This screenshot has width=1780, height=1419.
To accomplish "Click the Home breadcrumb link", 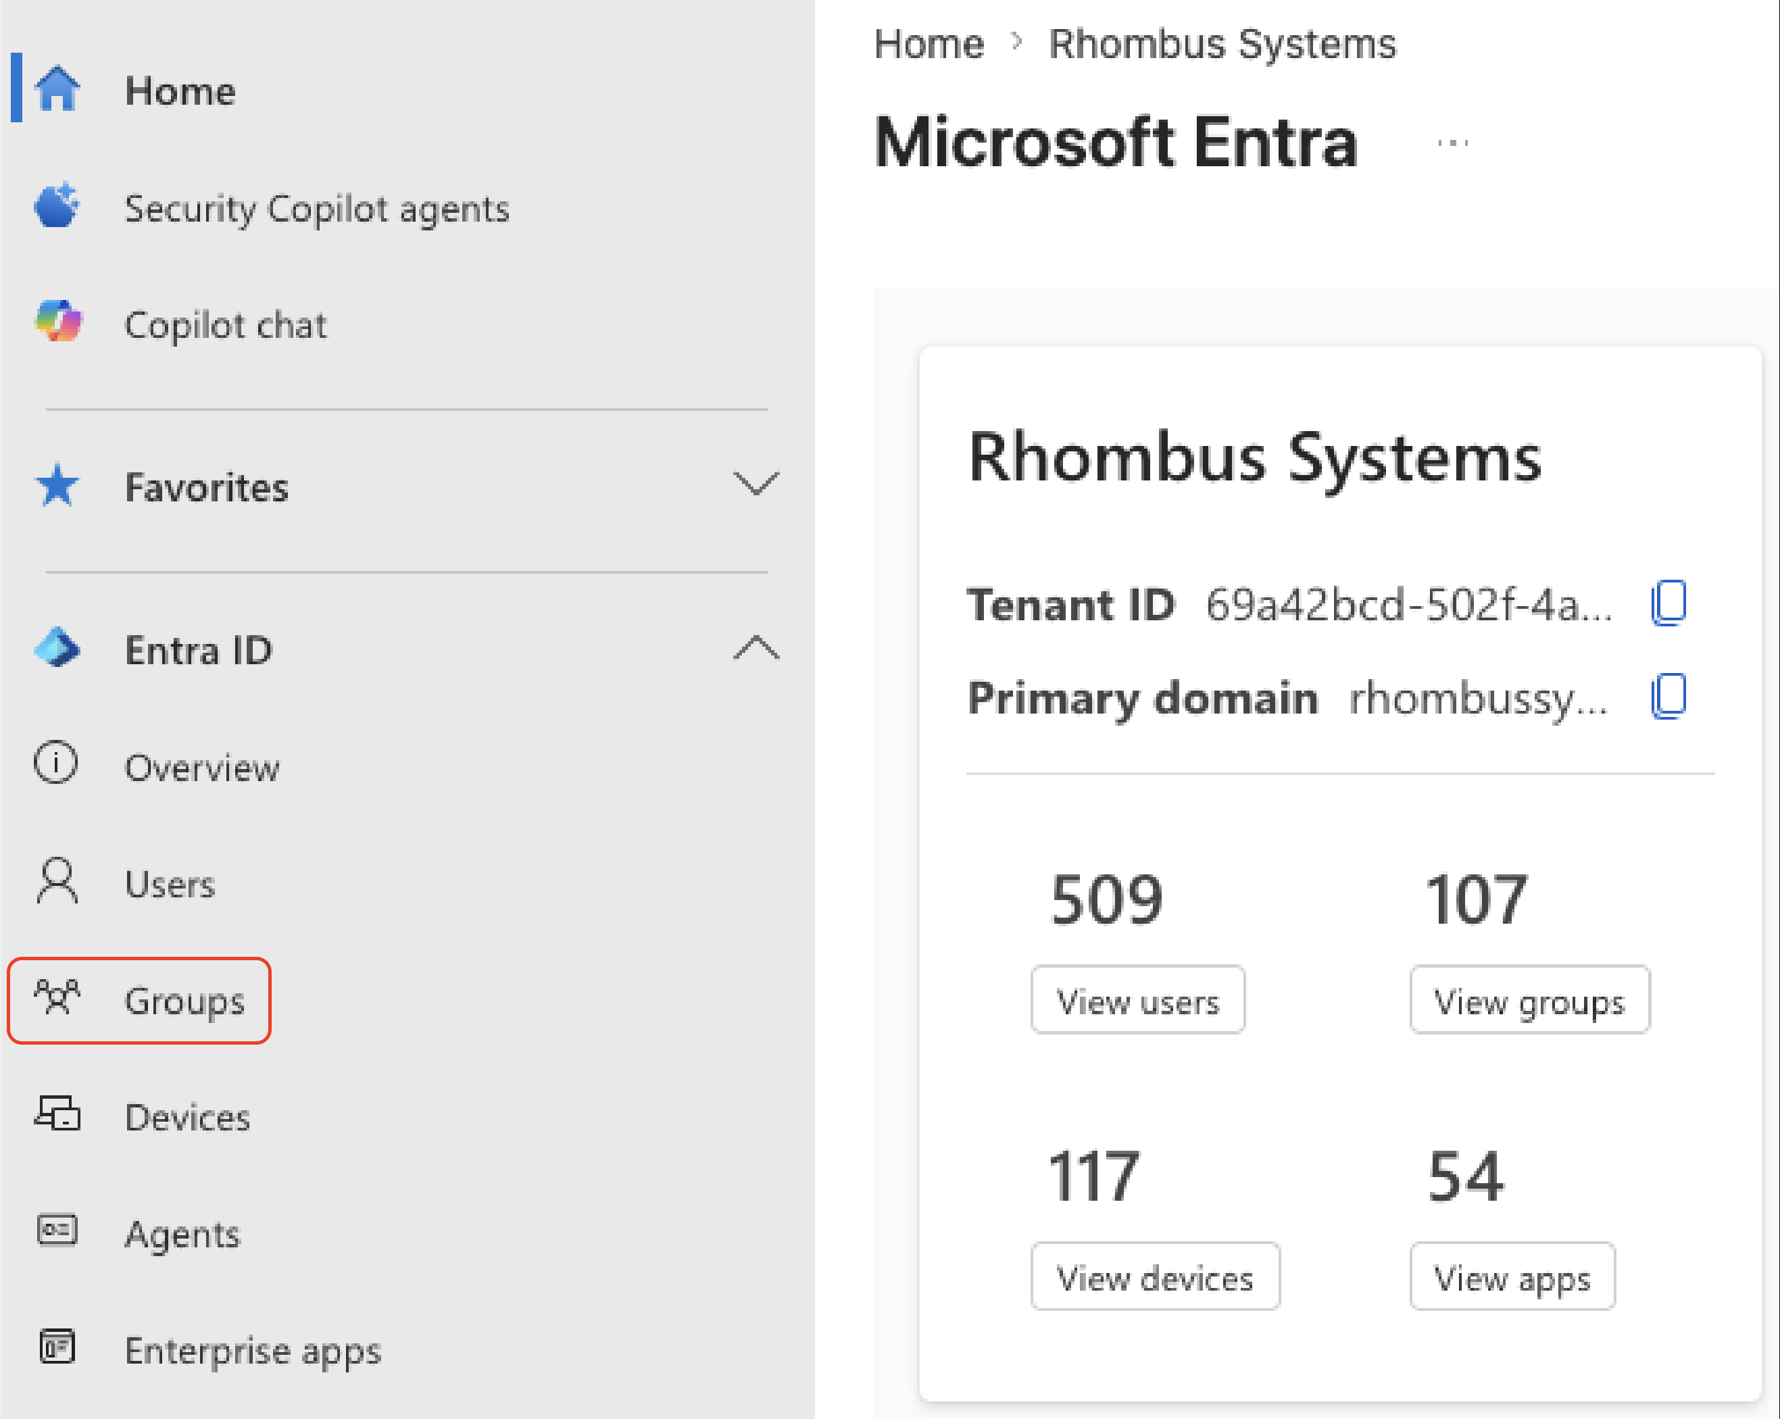I will (929, 44).
